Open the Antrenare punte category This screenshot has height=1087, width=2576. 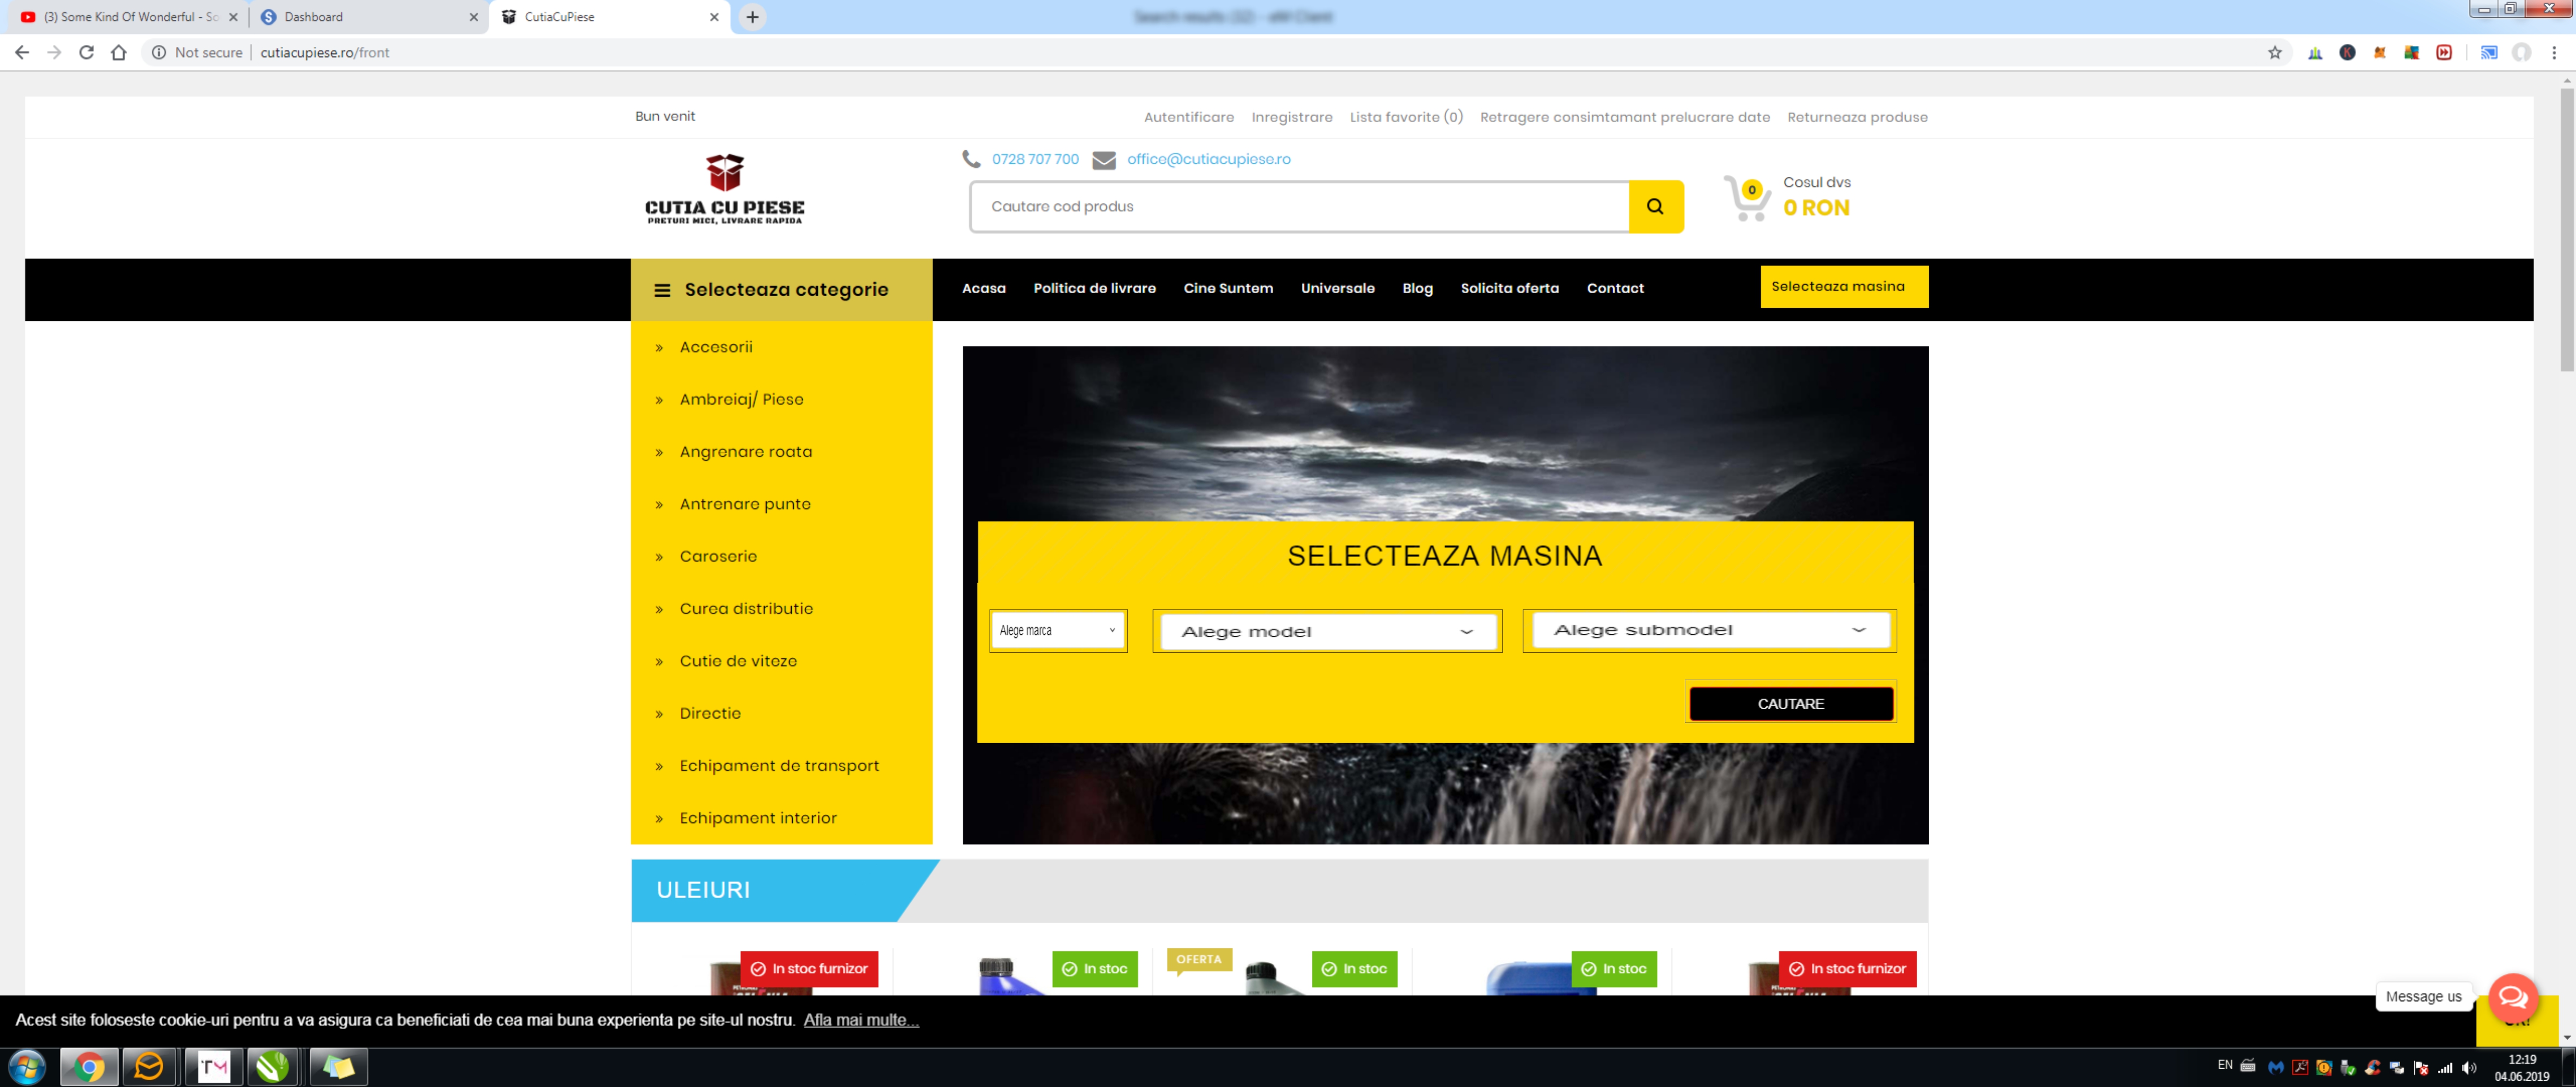tap(745, 504)
